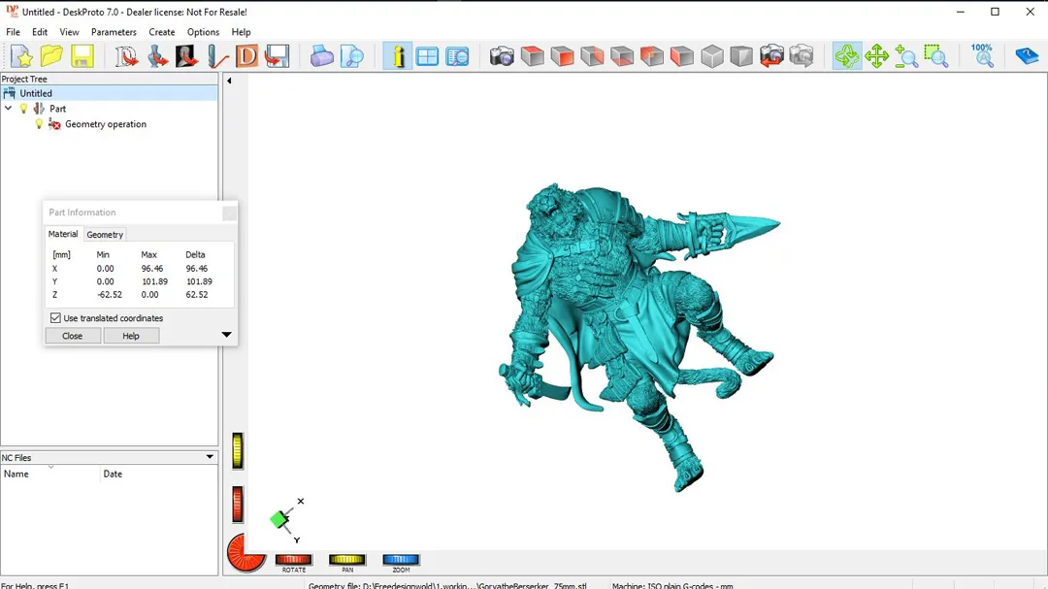Click the portrait bitmap import icon

pos(186,56)
